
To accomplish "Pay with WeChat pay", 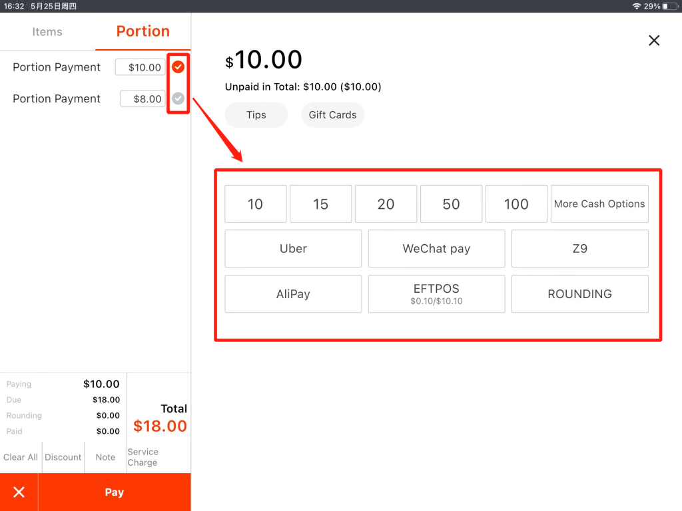I will 436,249.
